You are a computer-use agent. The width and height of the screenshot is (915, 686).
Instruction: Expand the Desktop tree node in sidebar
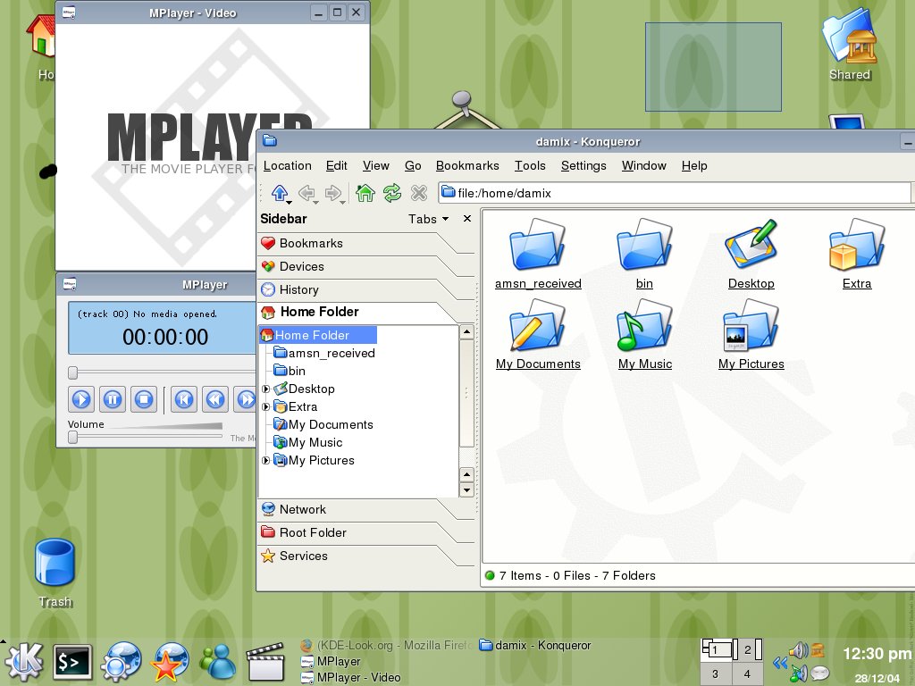point(266,389)
